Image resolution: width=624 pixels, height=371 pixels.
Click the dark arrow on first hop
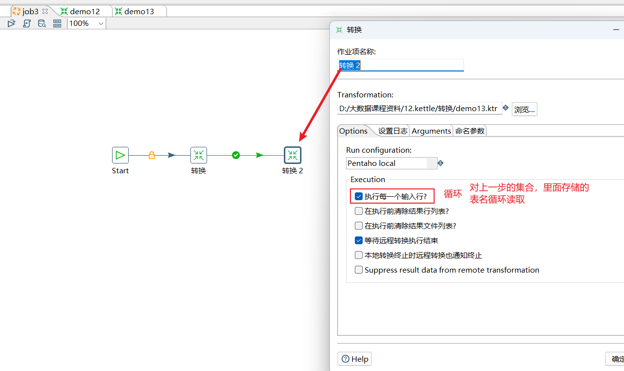point(172,155)
